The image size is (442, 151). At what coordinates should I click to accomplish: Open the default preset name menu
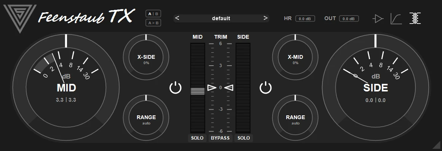click(221, 18)
